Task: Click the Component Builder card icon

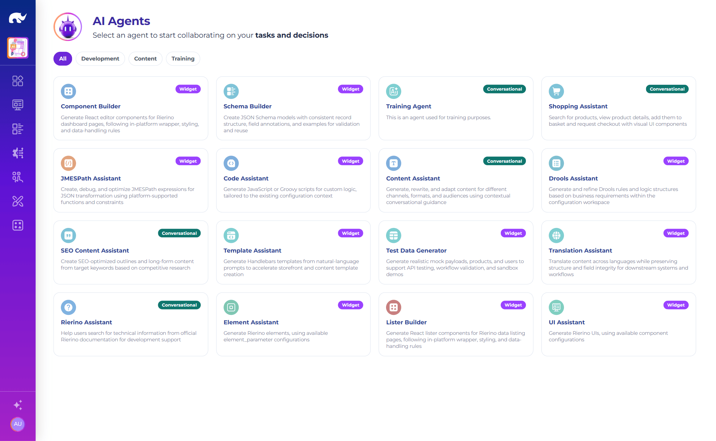Action: [68, 91]
